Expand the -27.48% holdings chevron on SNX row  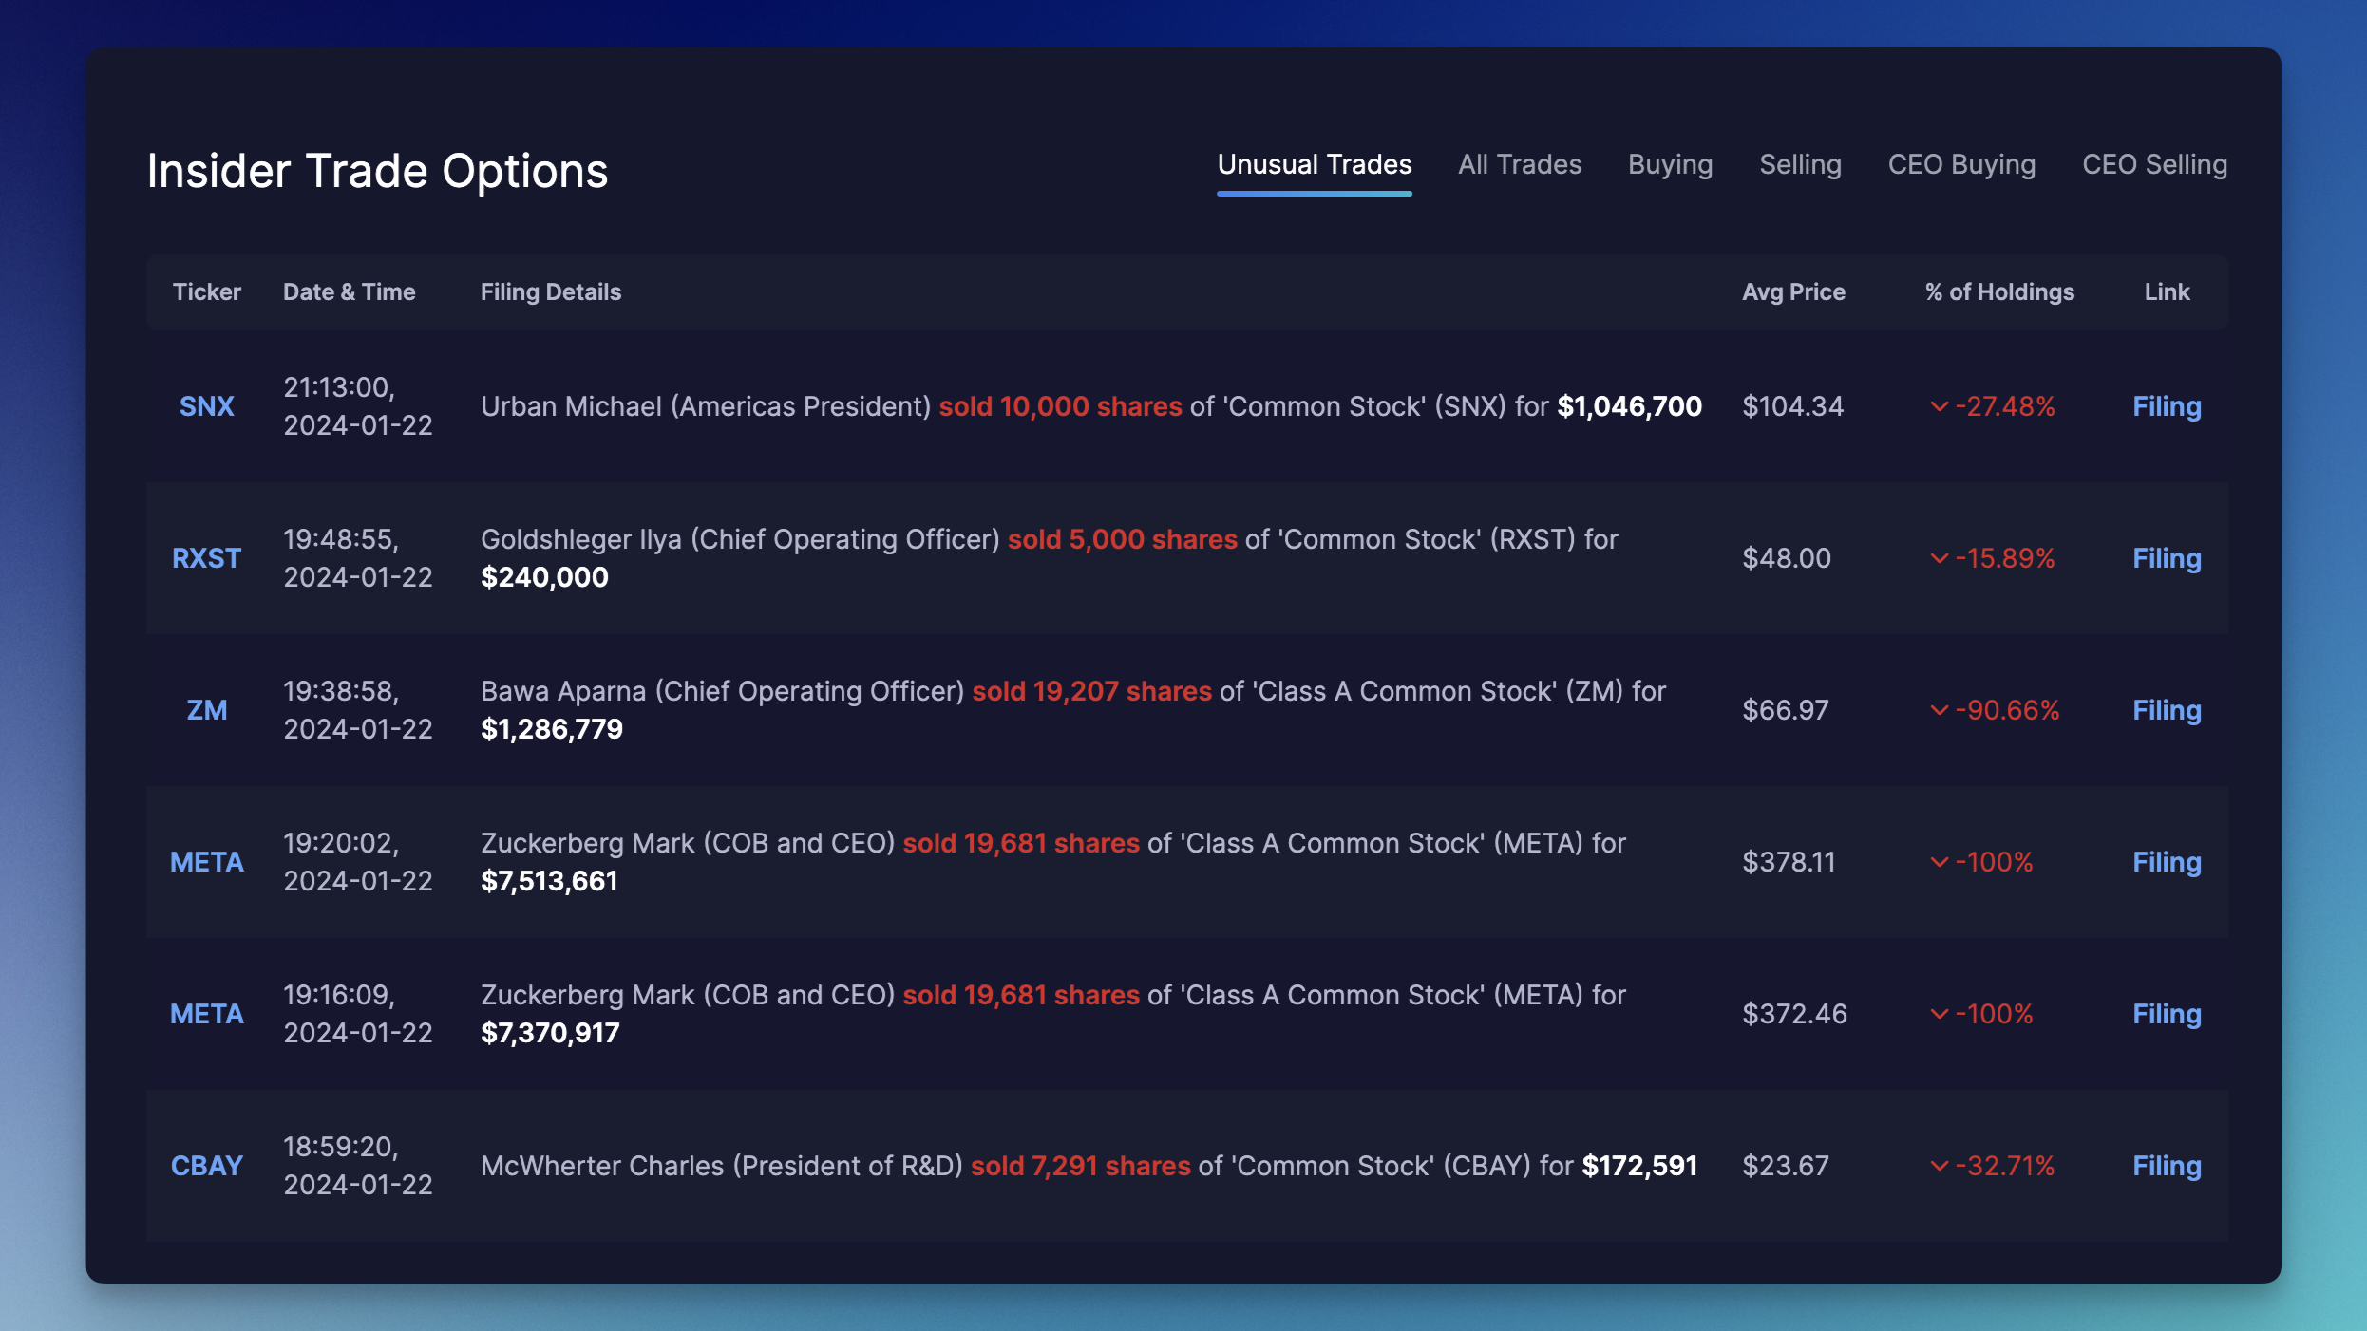pos(1939,406)
